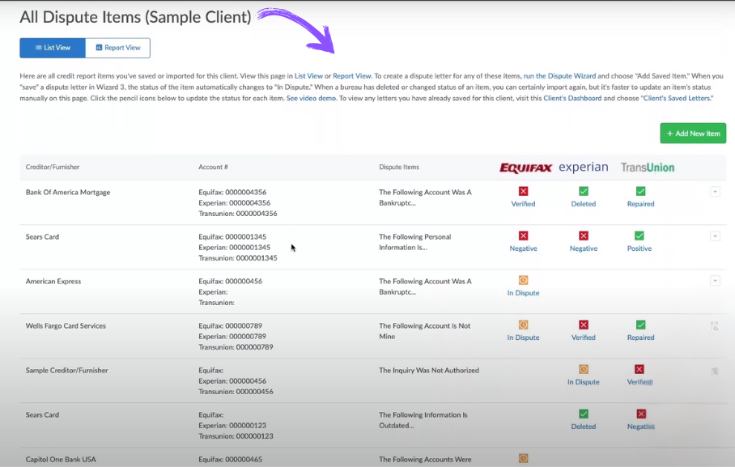735x467 pixels.
Task: Click orange clock icon for Capitol One Bank USA
Action: pos(523,459)
